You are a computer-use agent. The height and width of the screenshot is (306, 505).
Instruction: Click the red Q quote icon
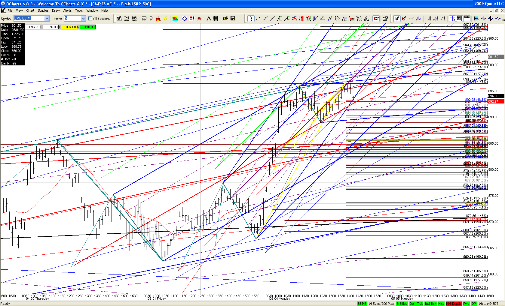point(185,19)
